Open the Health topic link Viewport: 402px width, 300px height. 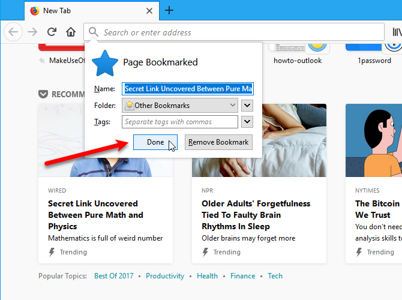(207, 276)
